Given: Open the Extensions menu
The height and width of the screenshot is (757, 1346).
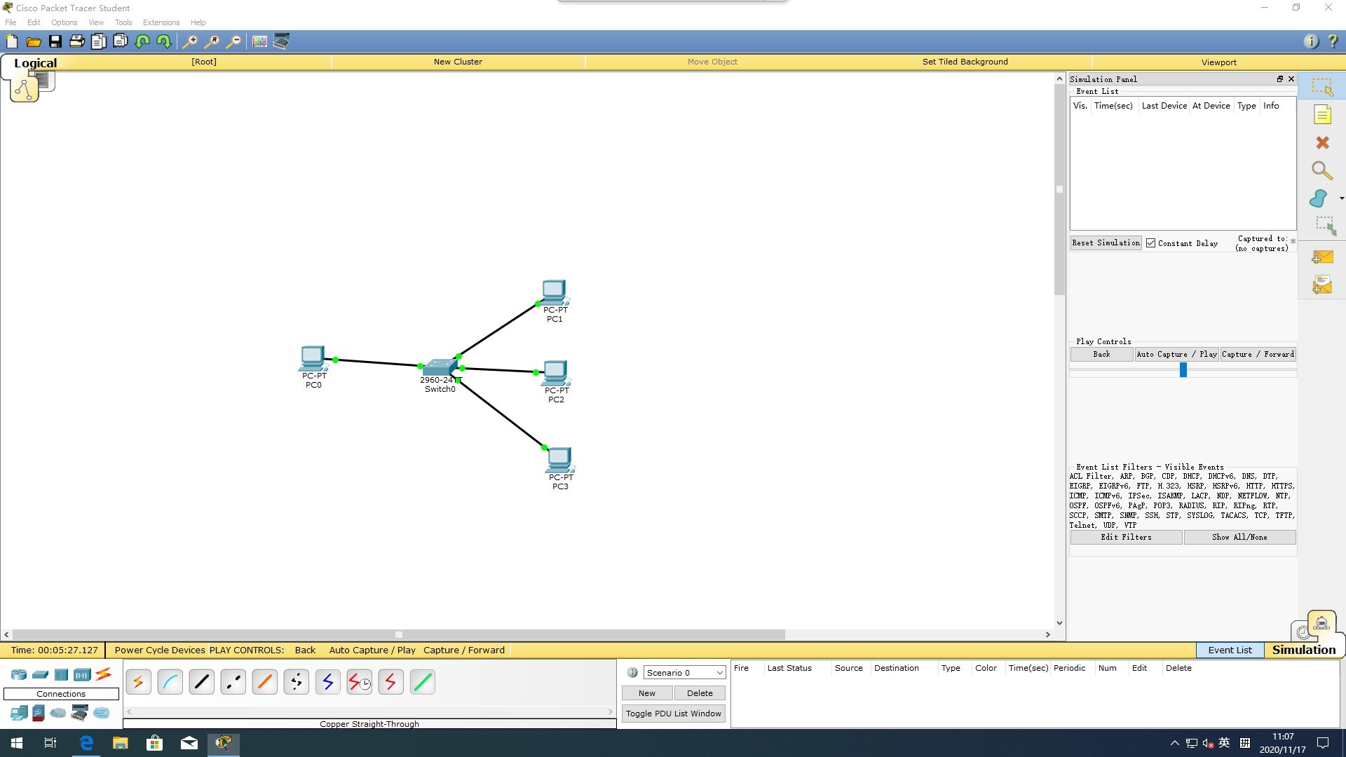Looking at the screenshot, I should pyautogui.click(x=161, y=22).
